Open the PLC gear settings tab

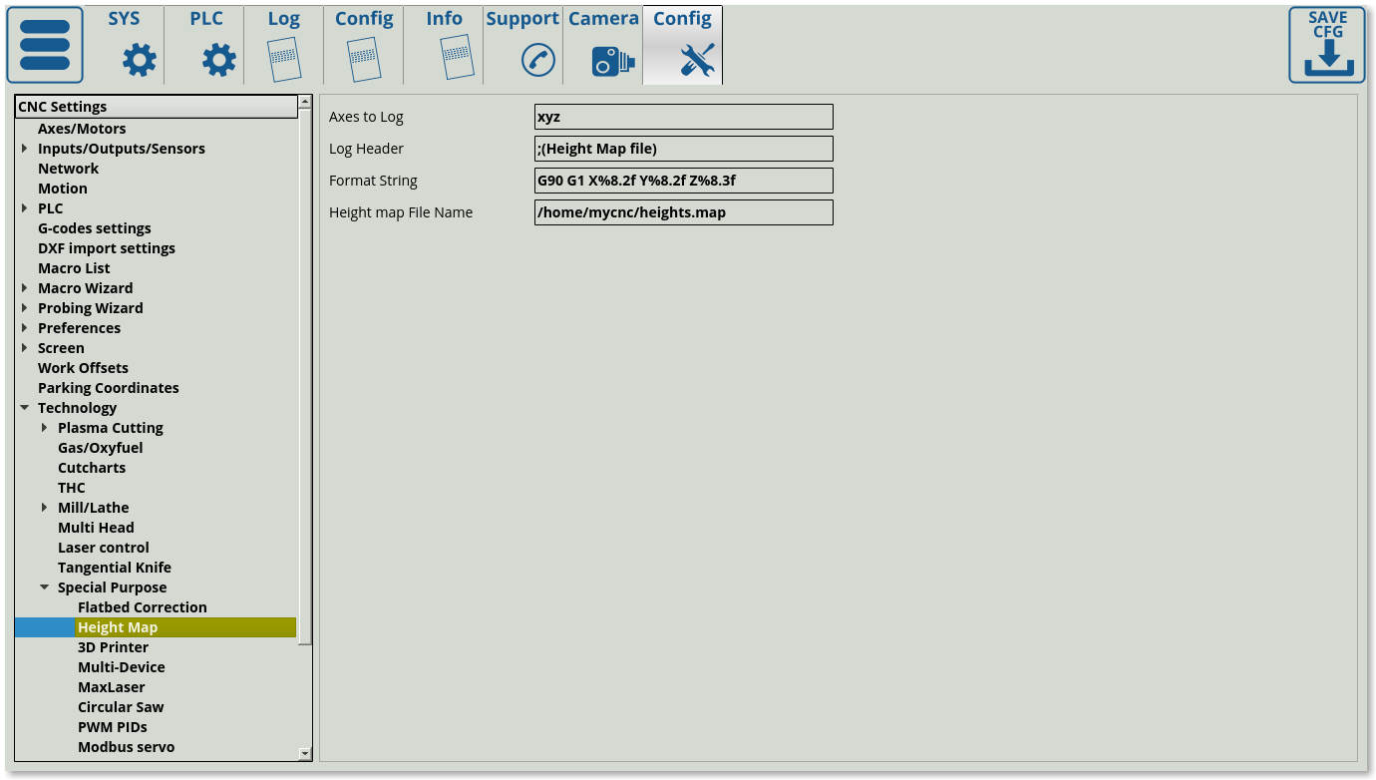point(205,45)
